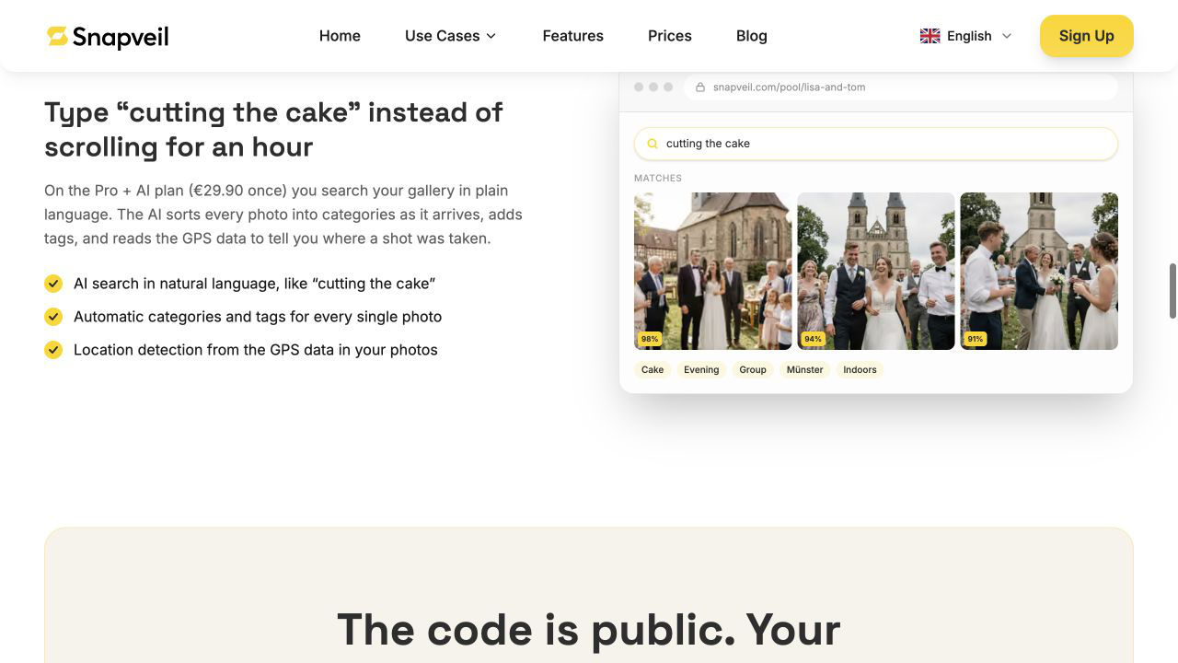Click the 'cutting the cake' search field
Image resolution: width=1178 pixels, height=663 pixels.
(x=876, y=144)
